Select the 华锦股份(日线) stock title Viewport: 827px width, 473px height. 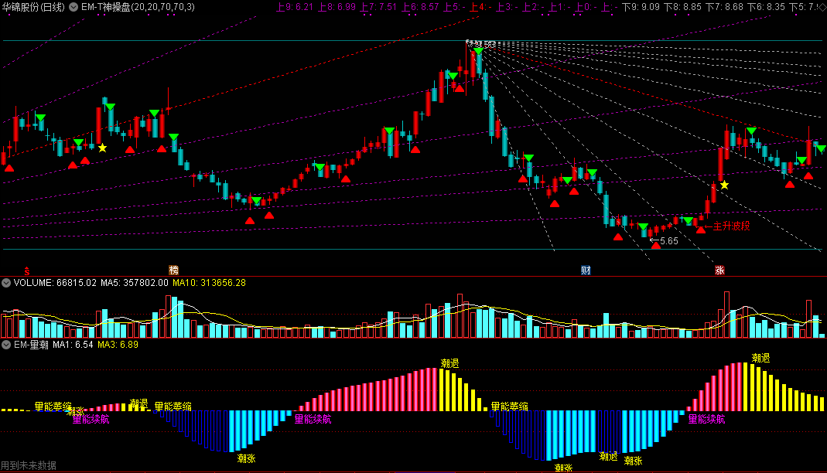coord(33,8)
